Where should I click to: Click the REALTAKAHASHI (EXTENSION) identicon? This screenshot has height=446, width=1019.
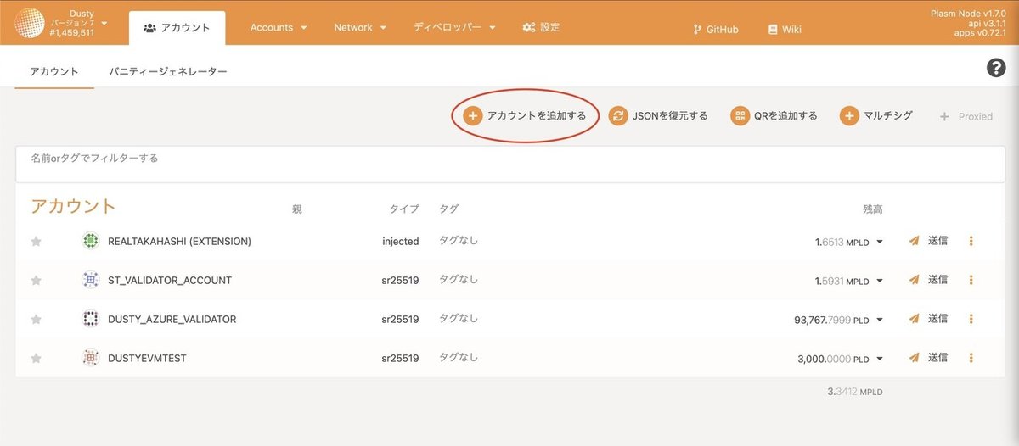click(x=90, y=241)
